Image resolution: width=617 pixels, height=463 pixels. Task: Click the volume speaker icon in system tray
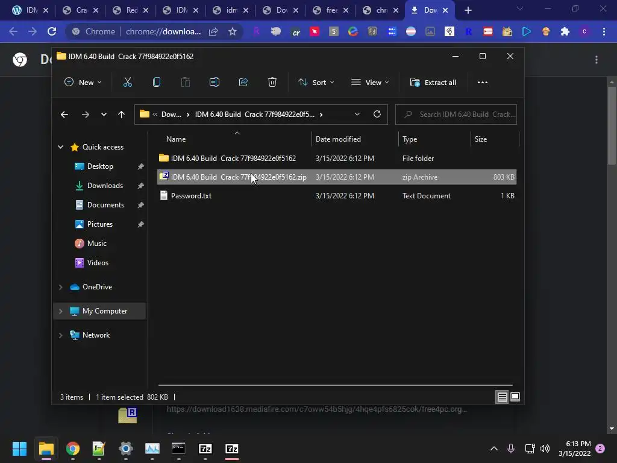coord(545,449)
